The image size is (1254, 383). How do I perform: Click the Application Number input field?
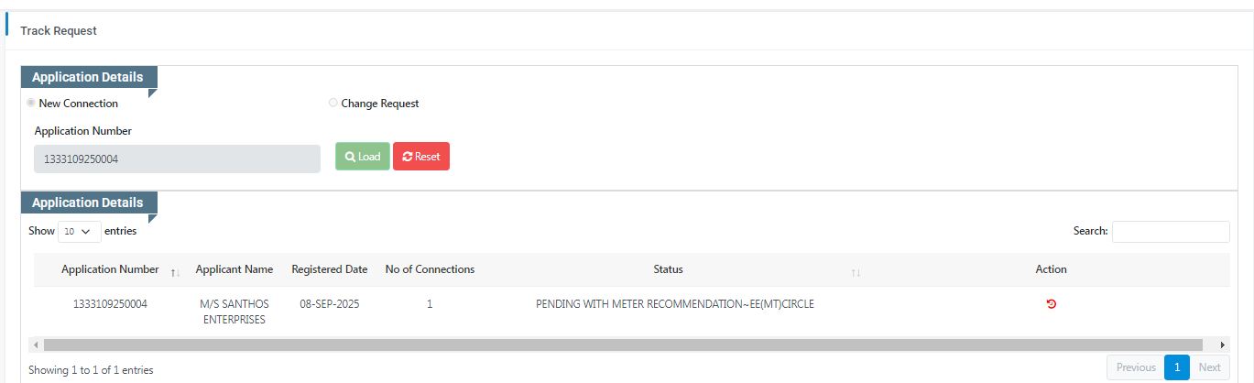[177, 159]
